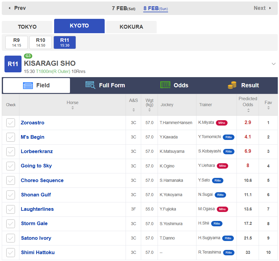
Task: Open the Shonan Gulf horse page
Action: click(36, 195)
